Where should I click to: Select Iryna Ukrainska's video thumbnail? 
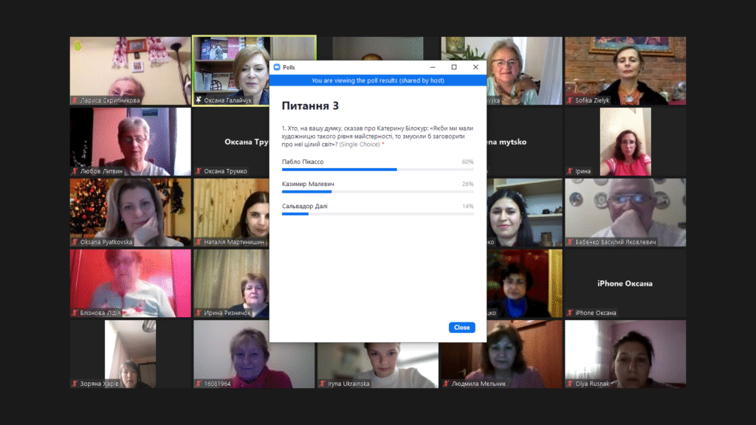377,354
